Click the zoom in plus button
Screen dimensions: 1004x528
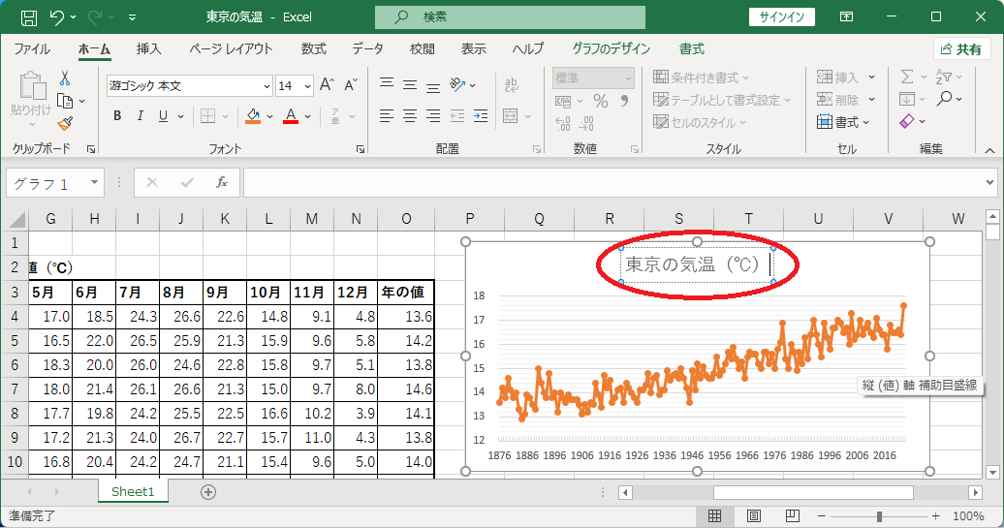pos(935,515)
